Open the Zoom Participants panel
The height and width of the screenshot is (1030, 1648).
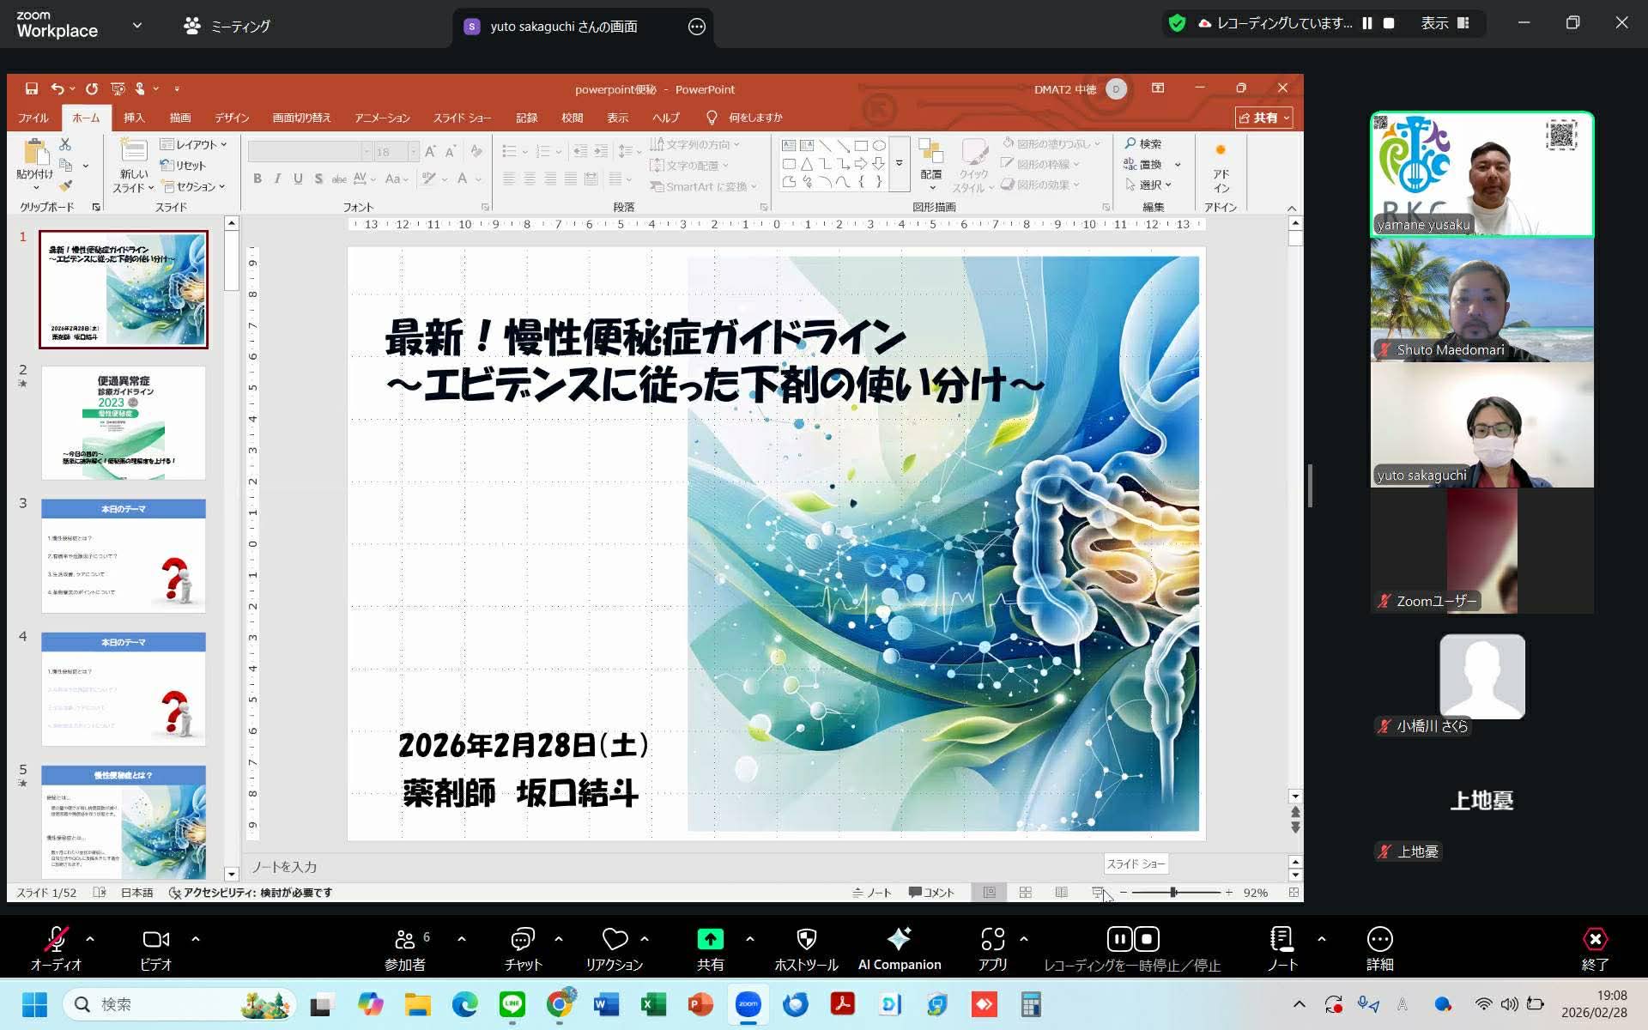pos(405,940)
